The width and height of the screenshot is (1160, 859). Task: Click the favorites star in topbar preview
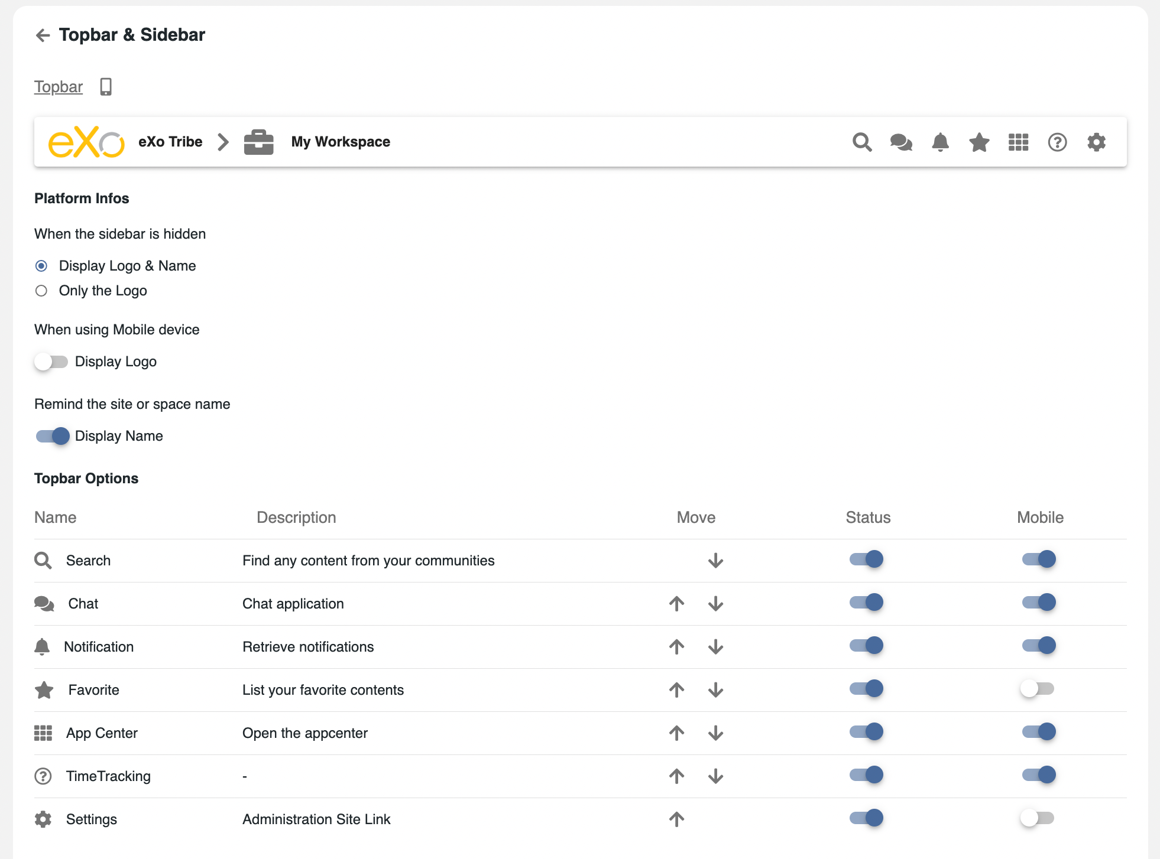click(x=979, y=142)
